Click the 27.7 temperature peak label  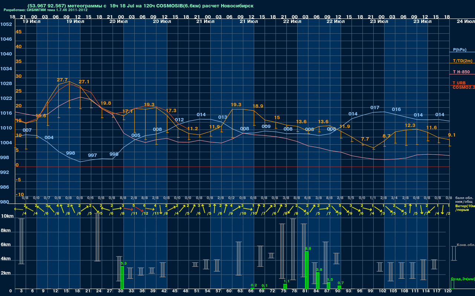[x=62, y=80]
